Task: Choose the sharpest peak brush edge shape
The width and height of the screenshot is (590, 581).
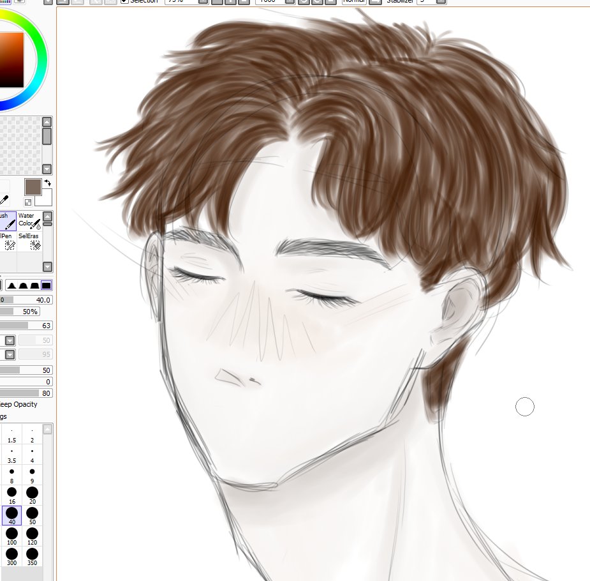Action: click(11, 285)
